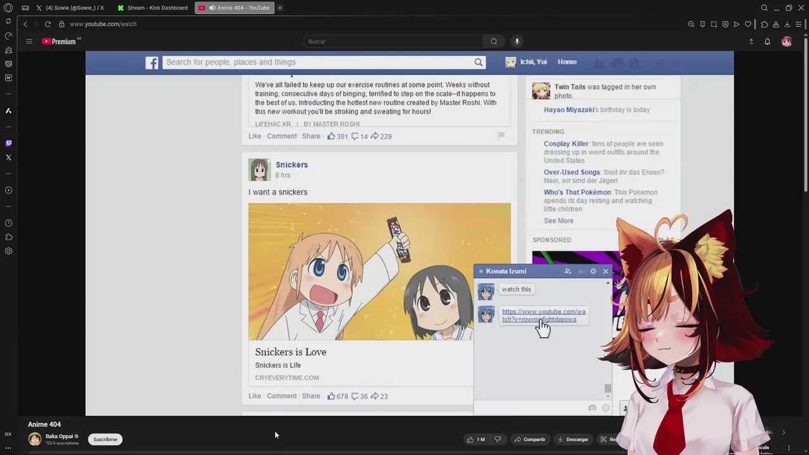Click the Compartir share button
The height and width of the screenshot is (455, 809).
pos(530,439)
